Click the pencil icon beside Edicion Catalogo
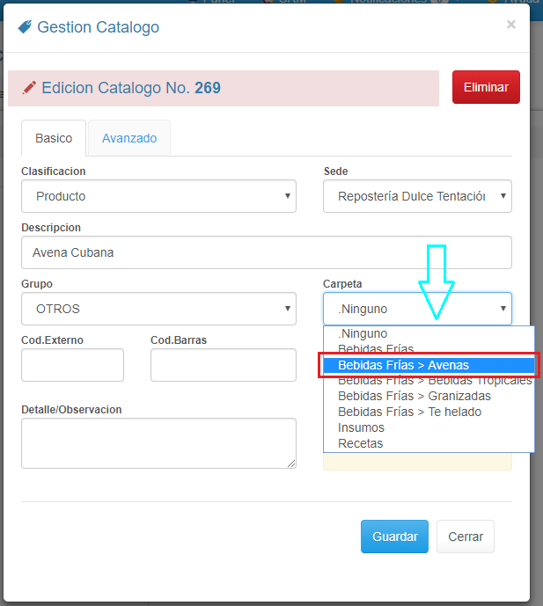 (x=30, y=88)
